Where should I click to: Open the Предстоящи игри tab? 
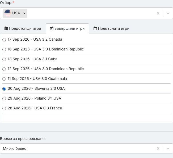pyautogui.click(x=23, y=28)
